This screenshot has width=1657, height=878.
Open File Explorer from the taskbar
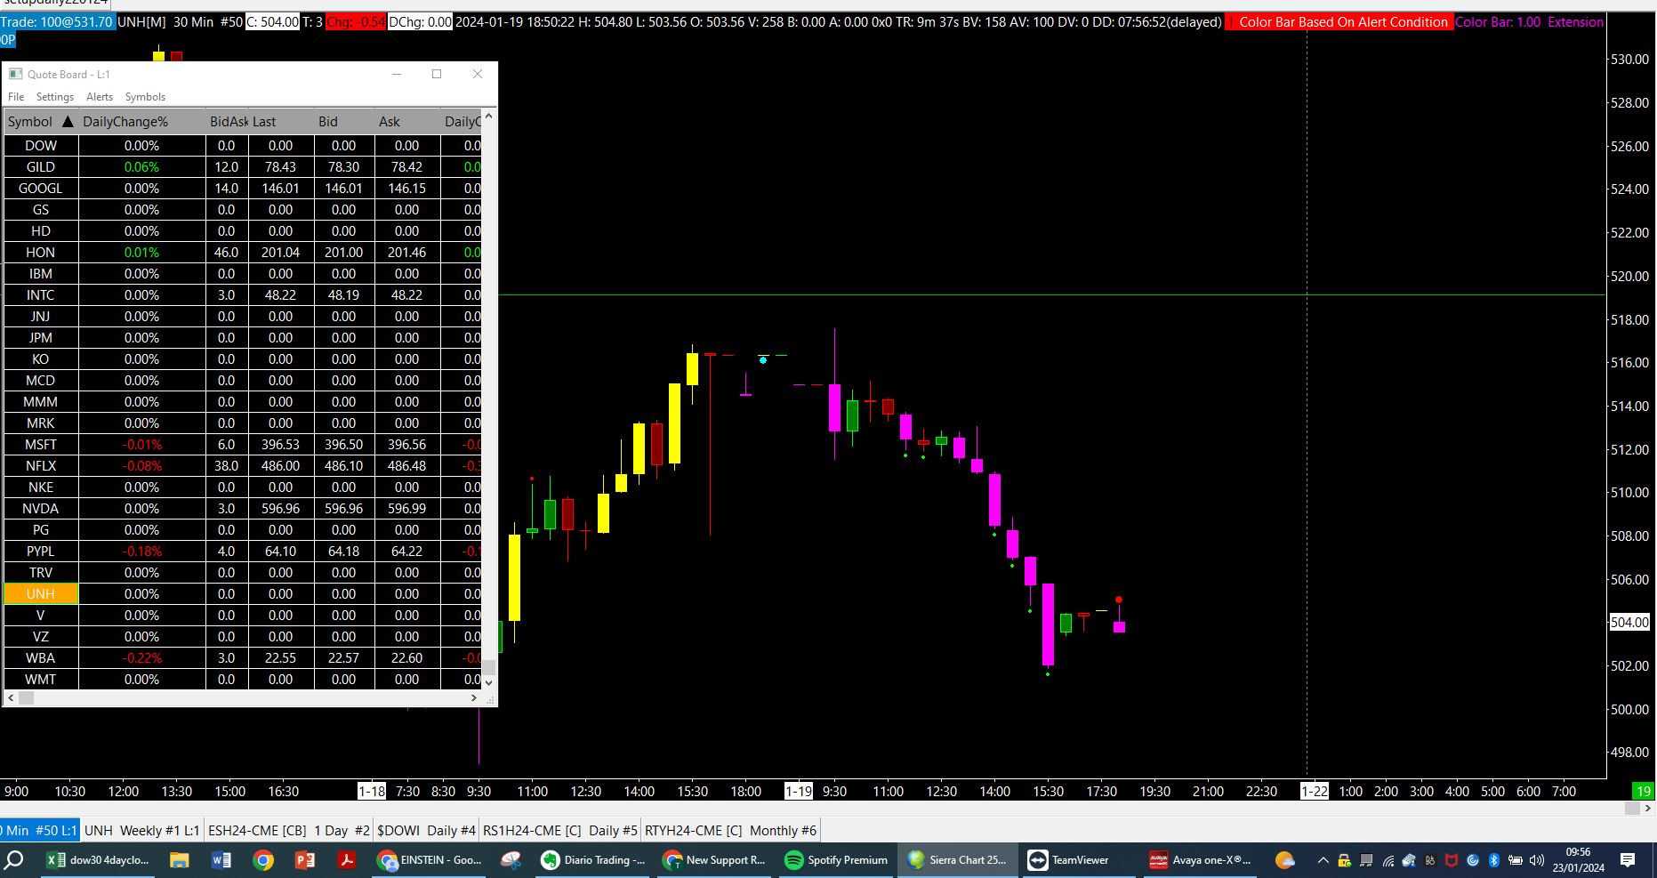click(x=180, y=860)
